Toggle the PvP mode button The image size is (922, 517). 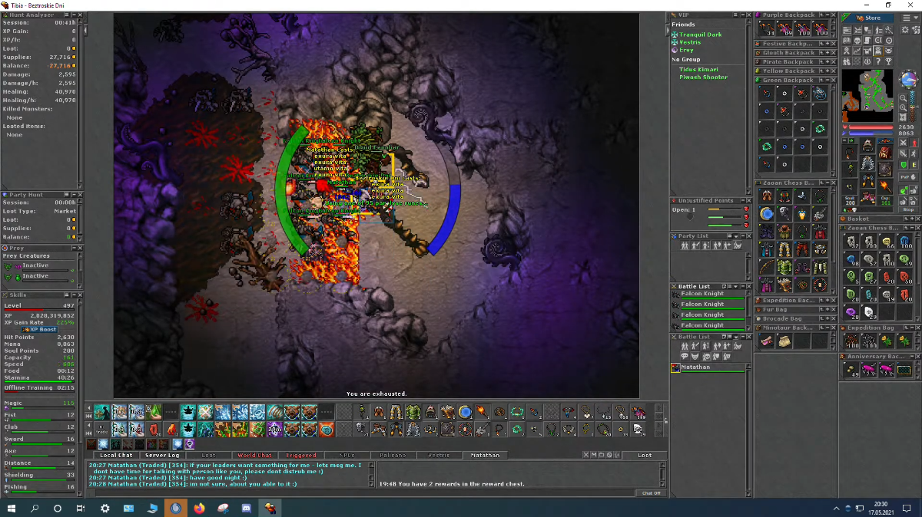pos(908,176)
